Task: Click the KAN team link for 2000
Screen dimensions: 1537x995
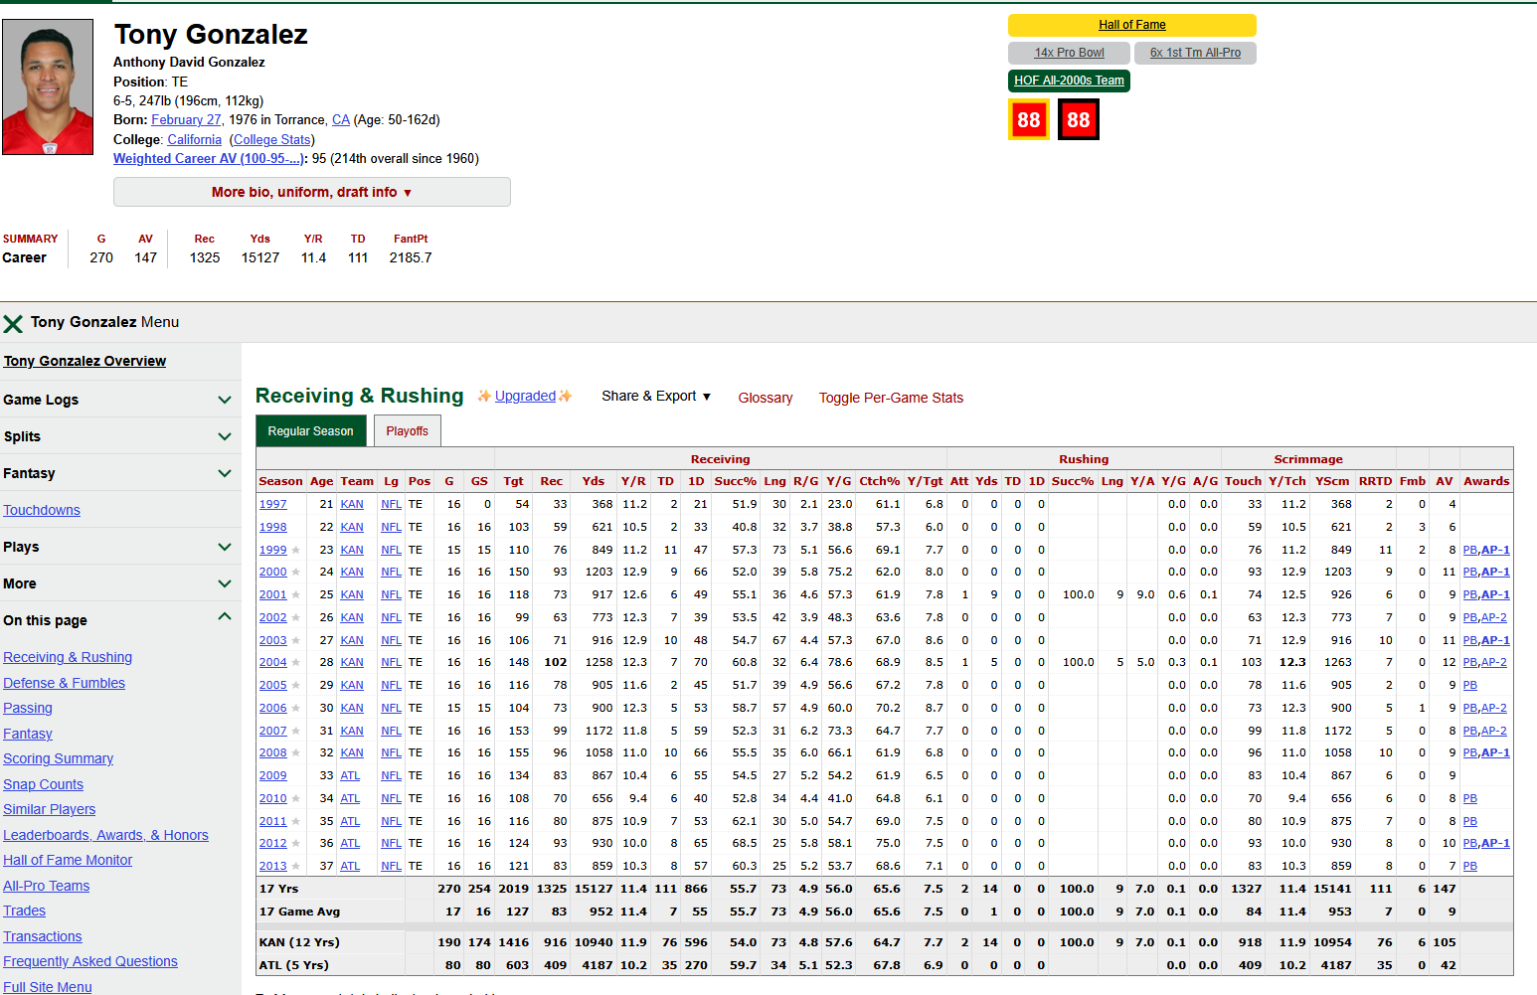Action: 352,572
